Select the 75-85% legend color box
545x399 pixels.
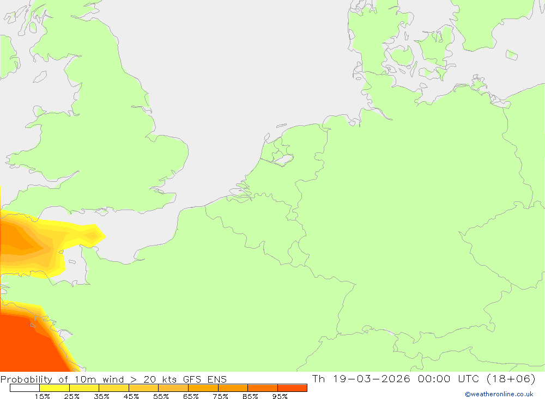(x=233, y=388)
